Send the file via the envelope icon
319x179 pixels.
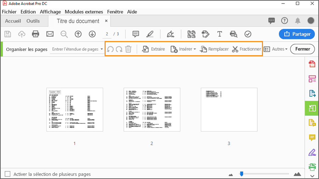[50, 34]
